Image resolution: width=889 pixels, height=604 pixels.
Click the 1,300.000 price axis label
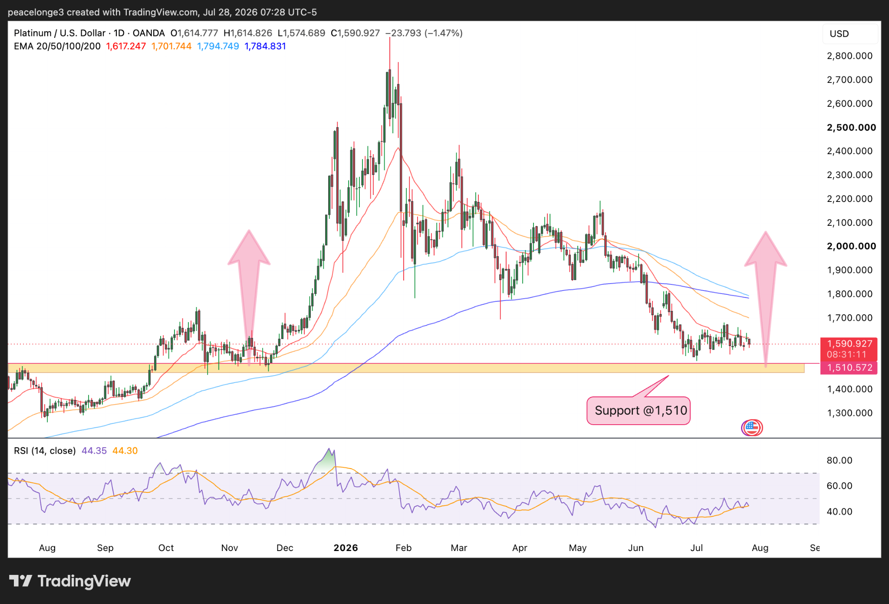[849, 413]
